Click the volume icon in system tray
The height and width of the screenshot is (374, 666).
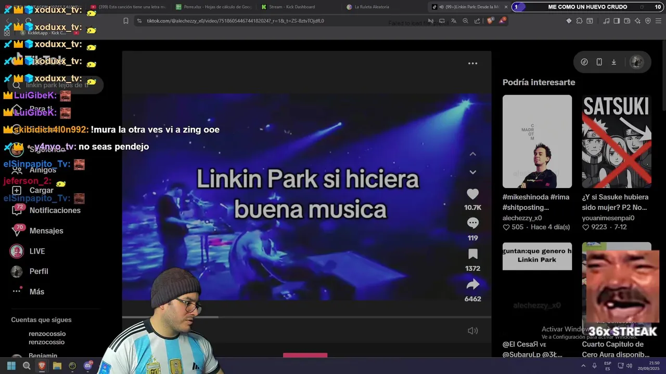[629, 366]
